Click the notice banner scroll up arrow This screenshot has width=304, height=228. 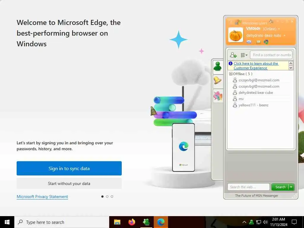(291, 64)
